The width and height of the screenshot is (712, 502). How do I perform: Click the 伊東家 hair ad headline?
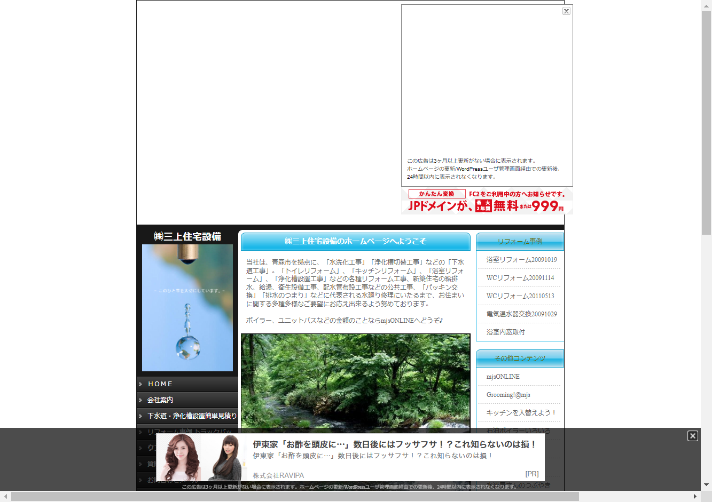click(x=394, y=444)
